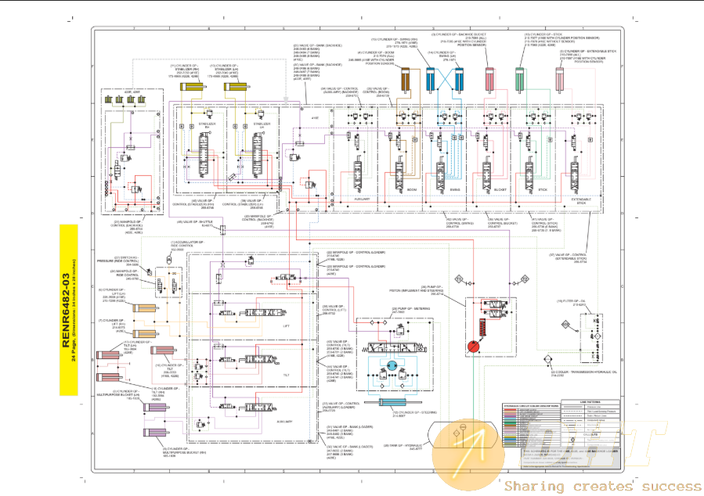Select the red piston pump symbol

click(x=473, y=347)
